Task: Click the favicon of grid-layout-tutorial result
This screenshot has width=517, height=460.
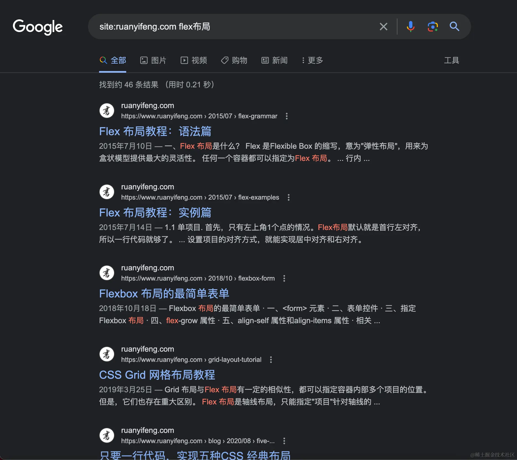Action: [x=107, y=354]
